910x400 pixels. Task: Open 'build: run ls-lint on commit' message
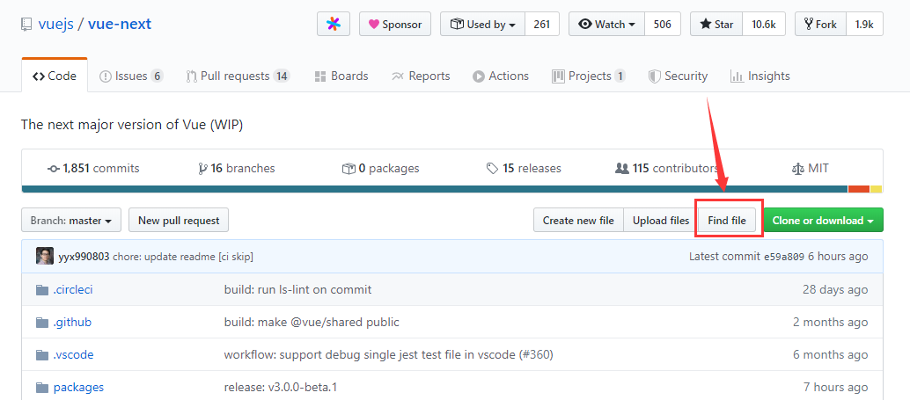pos(297,289)
